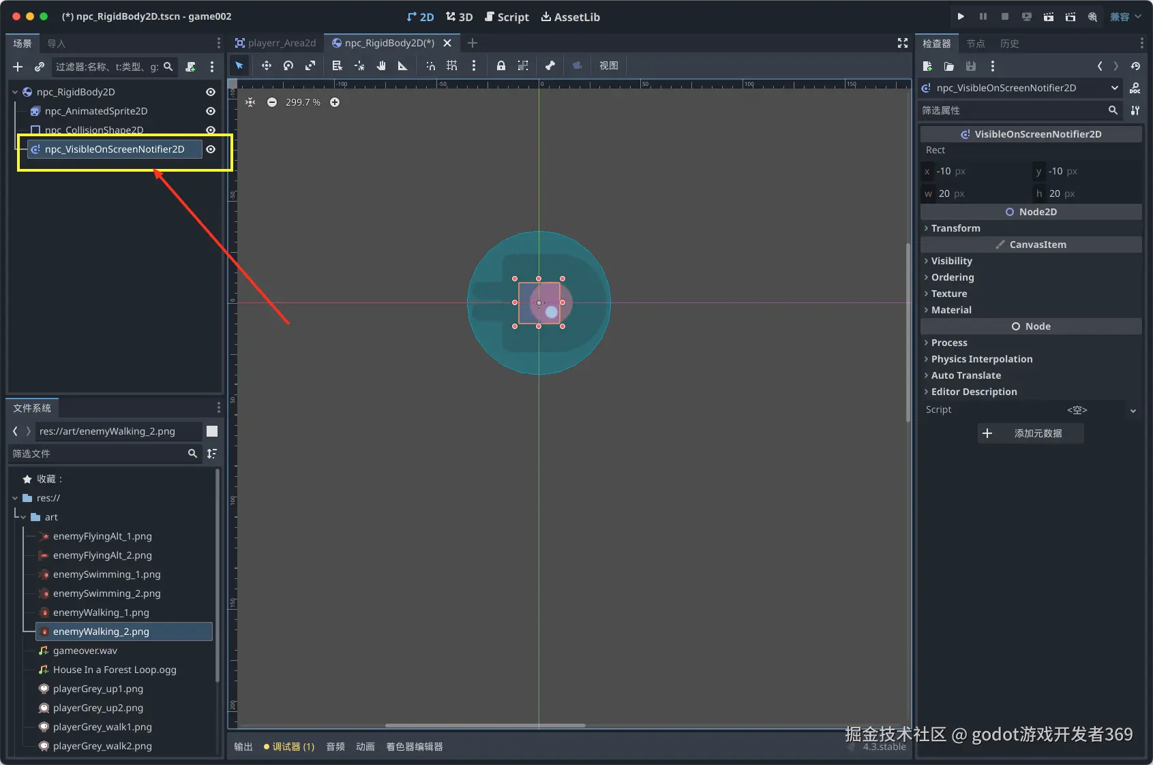Open the 视图 view menu button
This screenshot has height=765, width=1153.
pyautogui.click(x=608, y=65)
